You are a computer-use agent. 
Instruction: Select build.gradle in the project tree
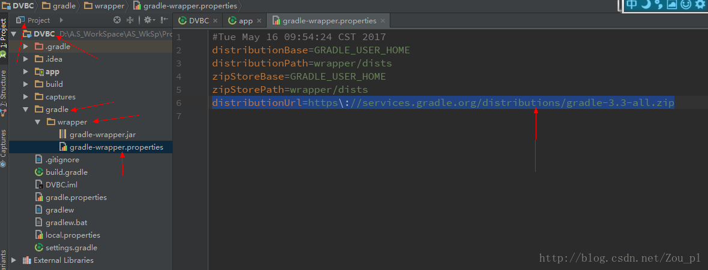point(67,172)
